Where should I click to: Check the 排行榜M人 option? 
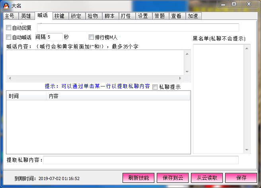click(x=91, y=37)
